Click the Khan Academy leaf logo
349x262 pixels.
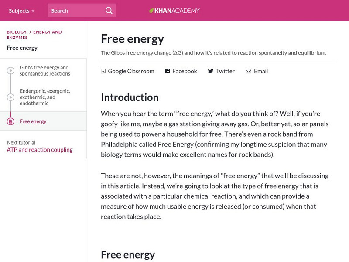tap(151, 10)
